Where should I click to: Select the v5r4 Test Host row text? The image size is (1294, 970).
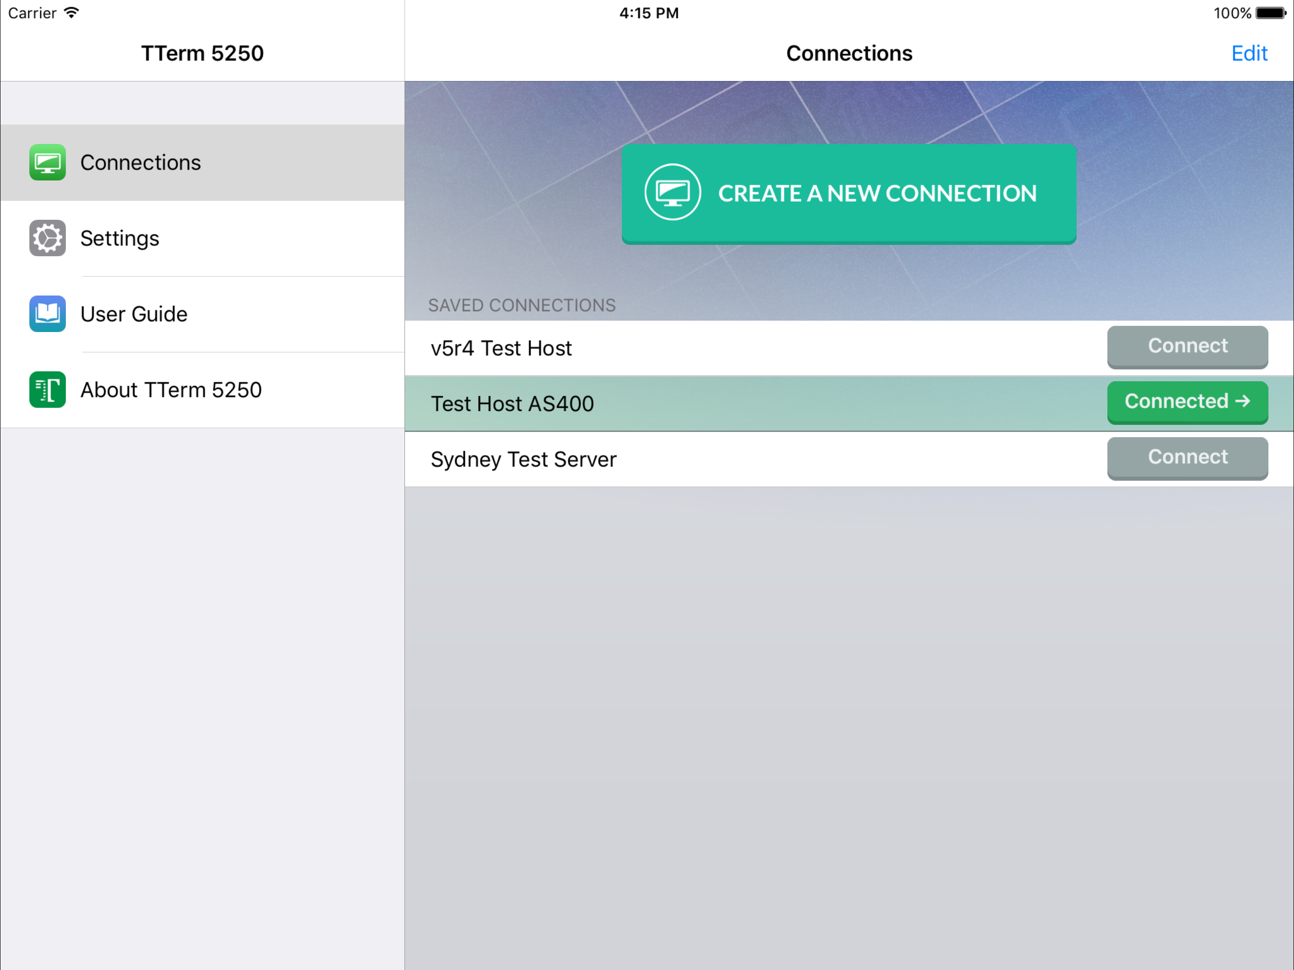click(x=501, y=348)
